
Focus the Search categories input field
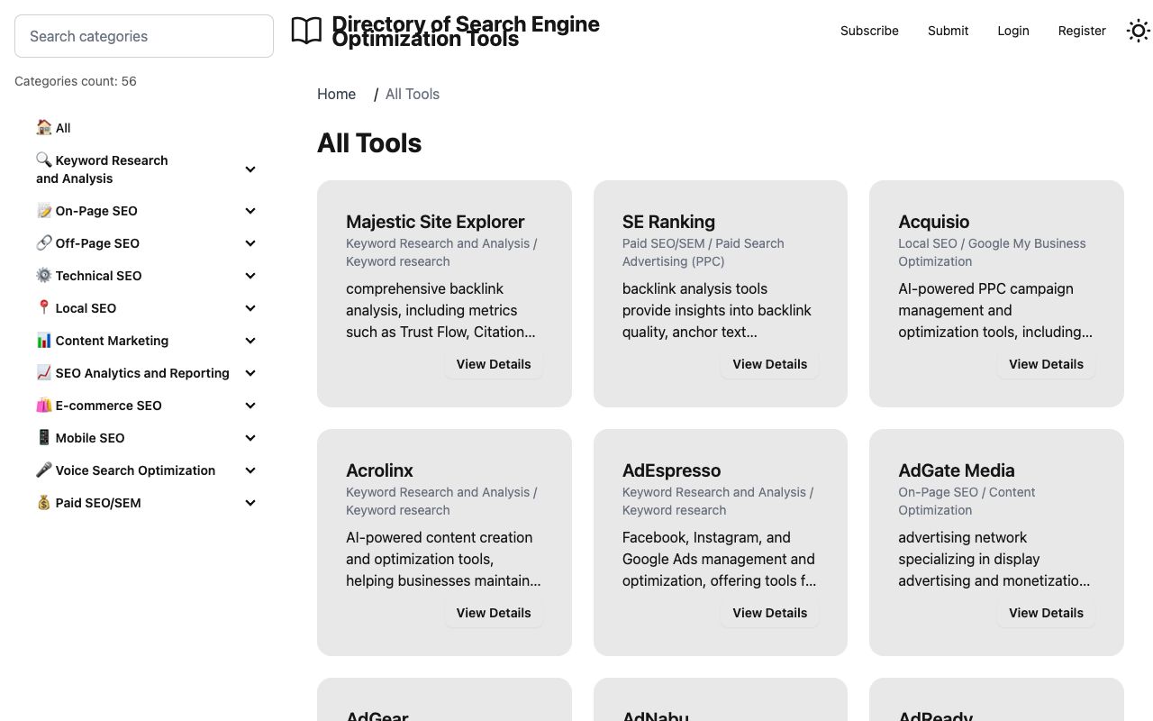pos(144,36)
